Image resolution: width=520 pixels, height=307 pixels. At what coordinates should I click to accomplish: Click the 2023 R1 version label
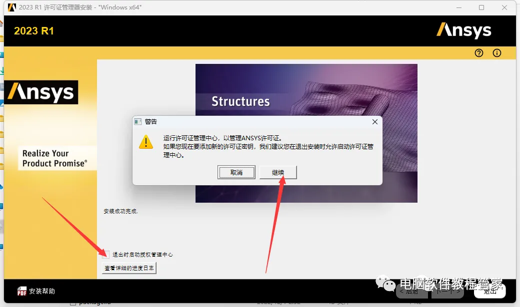point(34,31)
